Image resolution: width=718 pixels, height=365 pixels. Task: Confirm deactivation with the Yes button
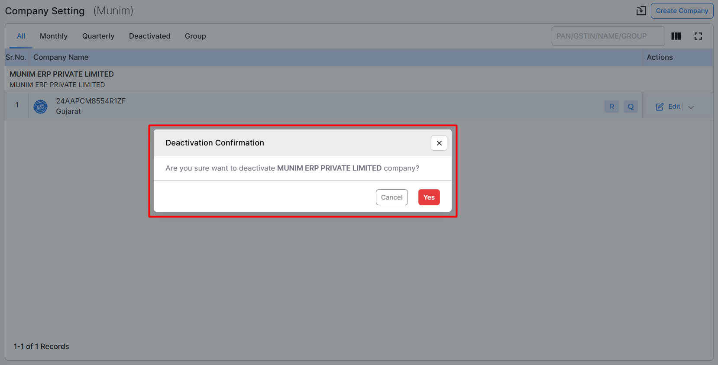(x=429, y=197)
